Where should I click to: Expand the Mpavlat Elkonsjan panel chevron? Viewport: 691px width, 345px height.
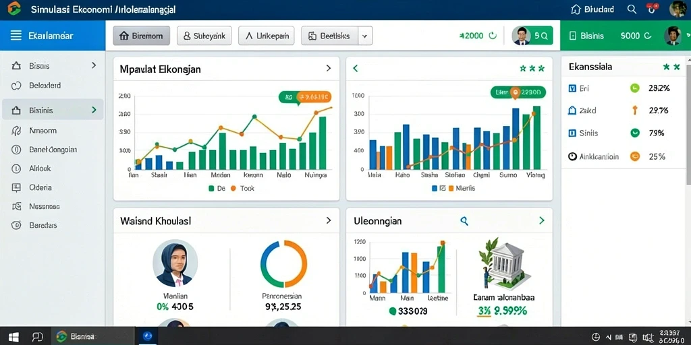coord(329,68)
